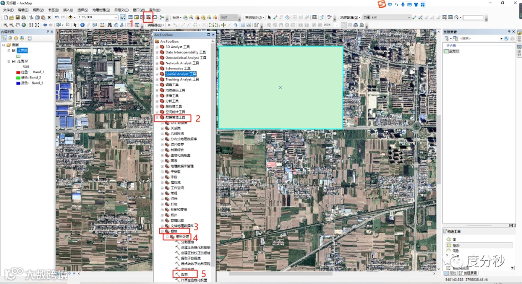Screen dimensions: 522x284
Task: Open the 地理处理 Geoprocessing menu
Action: click(x=101, y=10)
